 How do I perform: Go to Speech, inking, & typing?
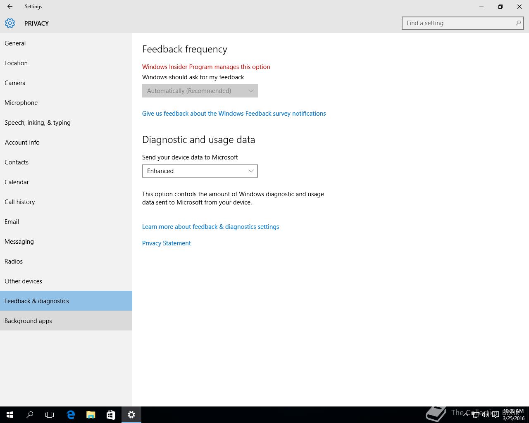(x=66, y=122)
